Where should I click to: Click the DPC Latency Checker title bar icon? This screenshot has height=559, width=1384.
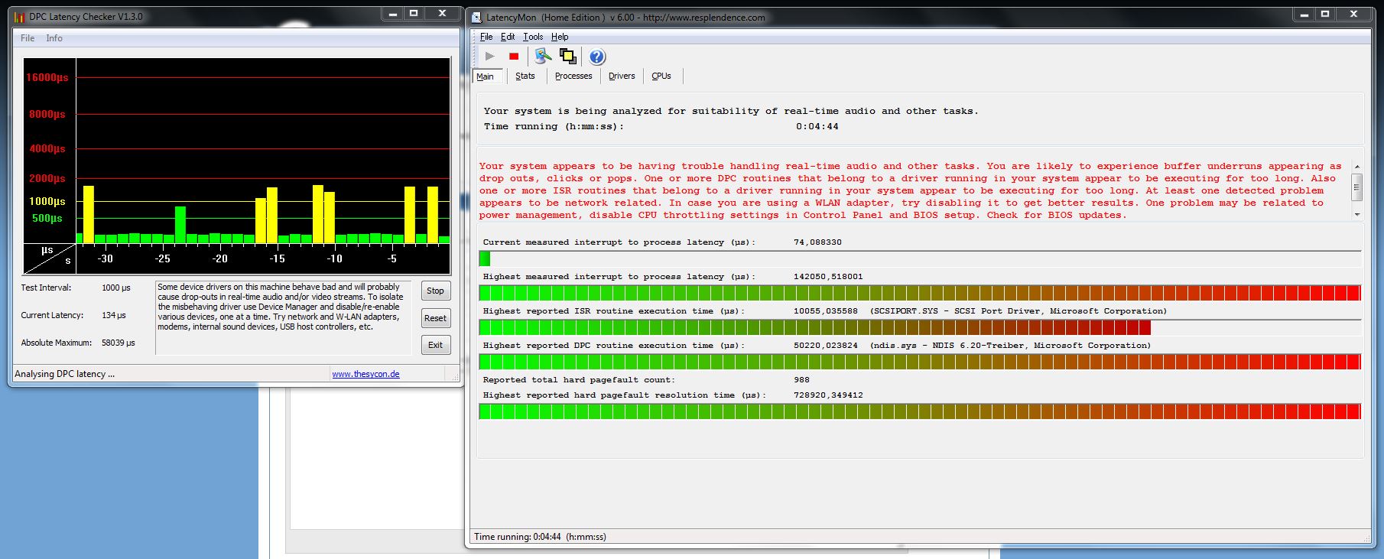pos(19,17)
